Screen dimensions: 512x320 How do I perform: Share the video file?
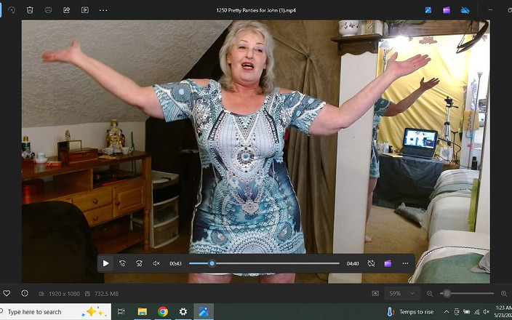[x=66, y=10]
